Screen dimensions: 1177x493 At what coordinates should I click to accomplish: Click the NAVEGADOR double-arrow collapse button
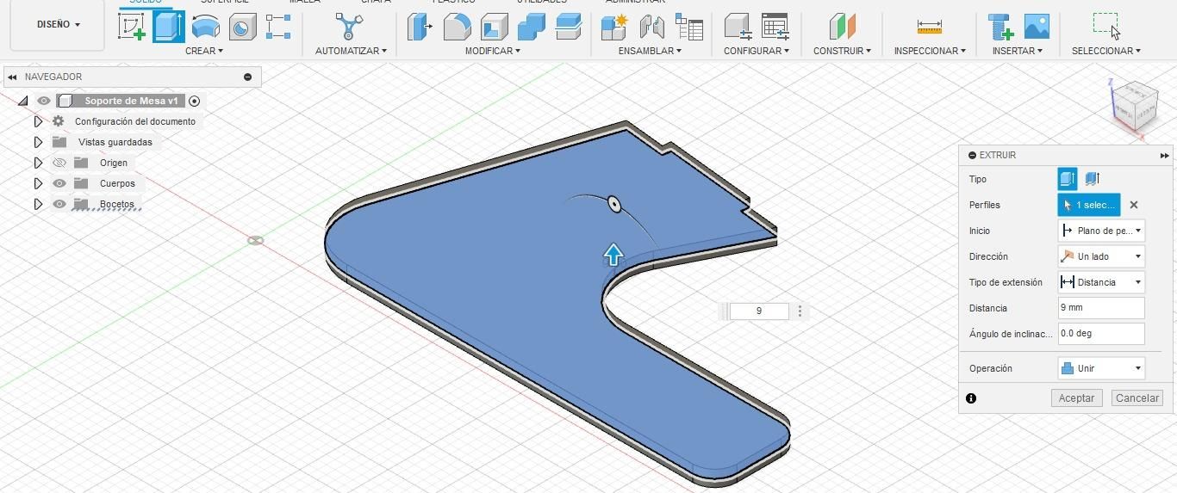pyautogui.click(x=12, y=77)
